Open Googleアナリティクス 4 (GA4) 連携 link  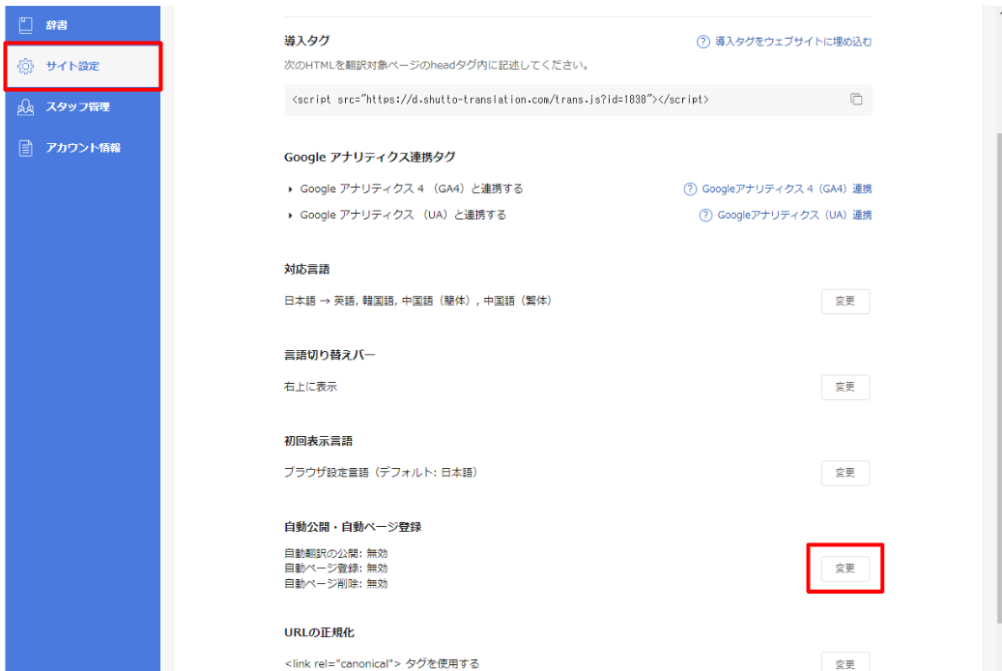pyautogui.click(x=787, y=189)
